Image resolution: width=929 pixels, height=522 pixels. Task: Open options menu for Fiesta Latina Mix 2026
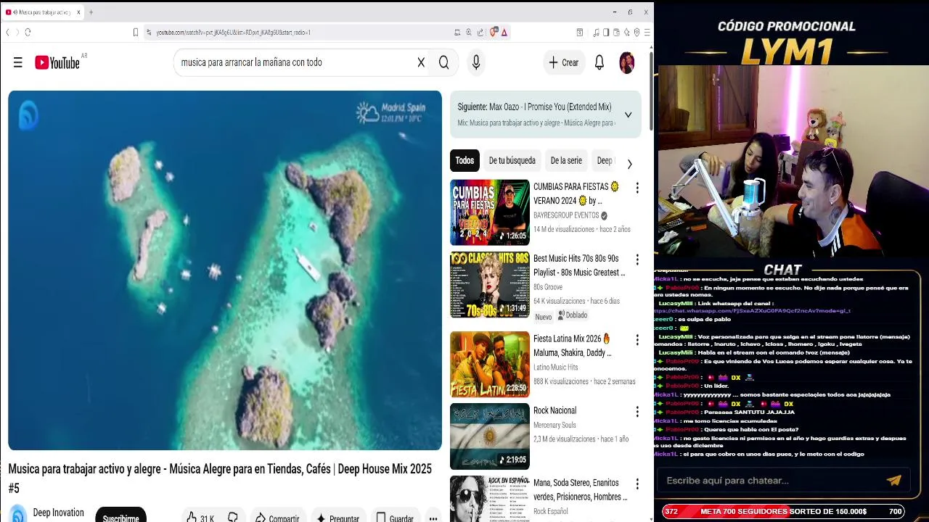click(x=637, y=339)
